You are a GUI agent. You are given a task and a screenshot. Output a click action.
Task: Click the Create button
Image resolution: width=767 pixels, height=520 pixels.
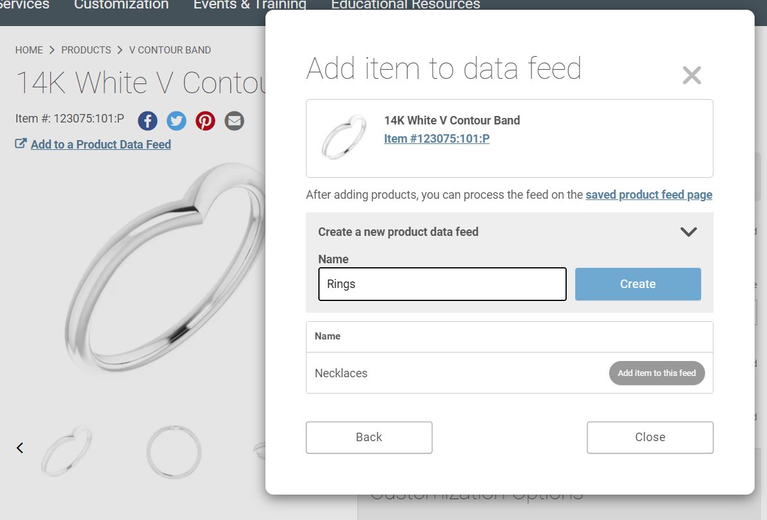(638, 284)
